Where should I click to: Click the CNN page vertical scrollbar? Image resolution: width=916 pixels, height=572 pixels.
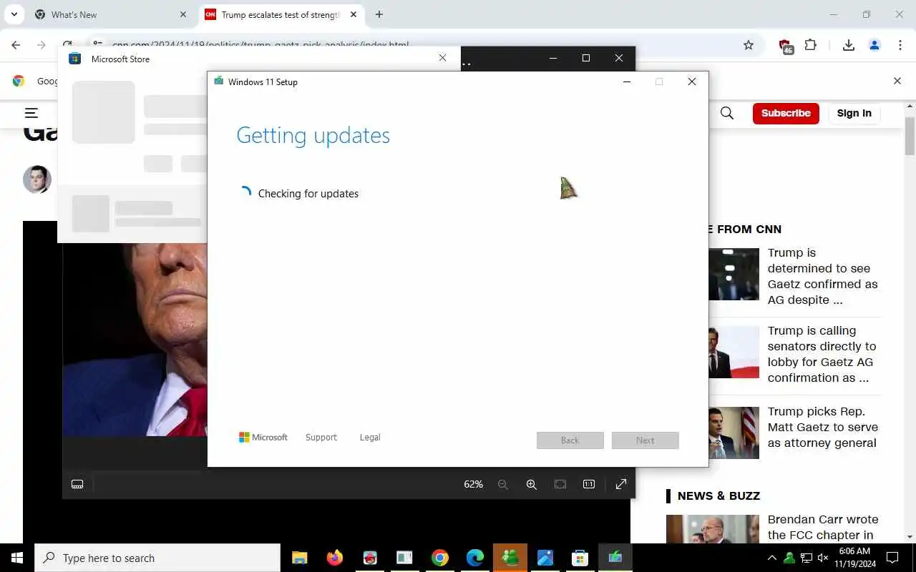pos(910,136)
